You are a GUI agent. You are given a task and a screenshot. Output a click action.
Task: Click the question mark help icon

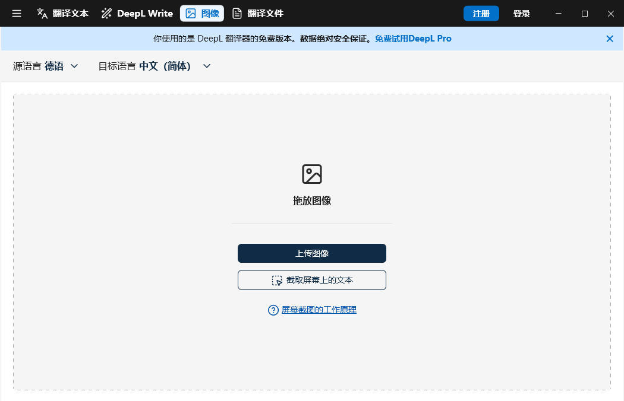click(273, 310)
